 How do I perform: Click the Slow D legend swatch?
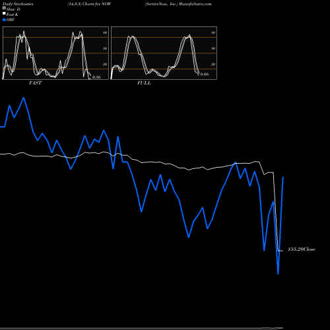click(x=4, y=9)
